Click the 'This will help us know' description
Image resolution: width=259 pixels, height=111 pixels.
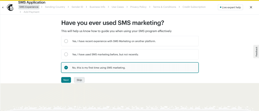[x=116, y=31]
